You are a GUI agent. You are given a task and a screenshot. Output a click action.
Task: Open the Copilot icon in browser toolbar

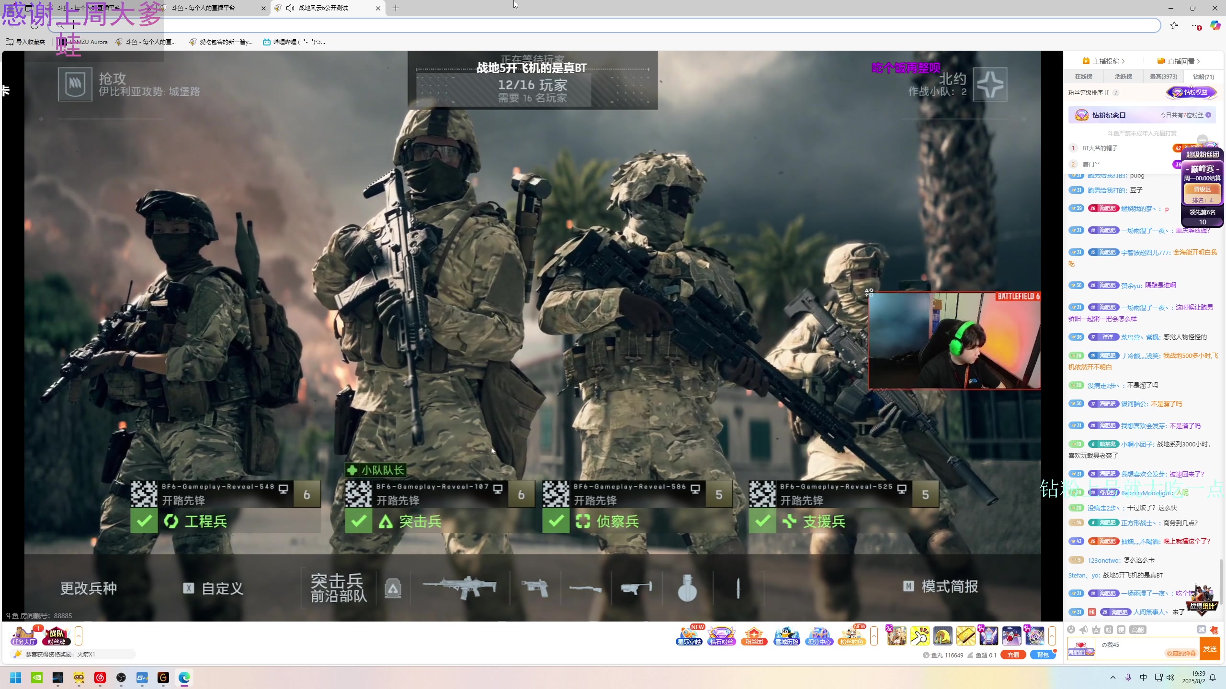pyautogui.click(x=1215, y=25)
